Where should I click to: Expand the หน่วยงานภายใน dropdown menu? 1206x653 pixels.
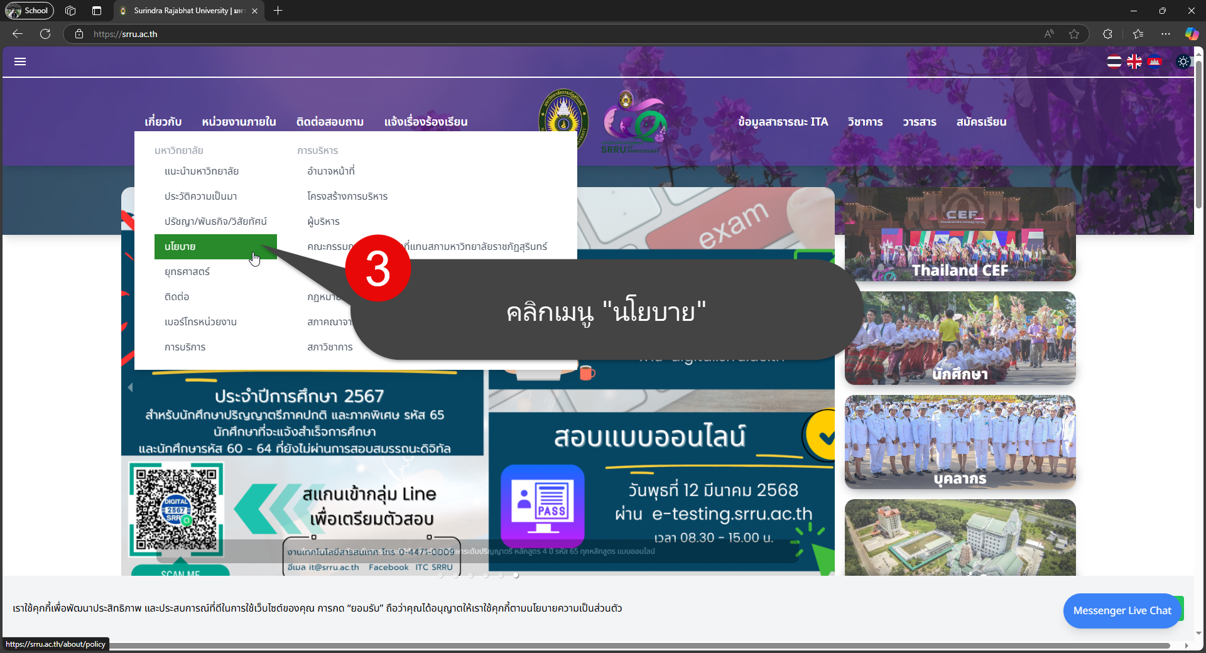click(x=239, y=122)
